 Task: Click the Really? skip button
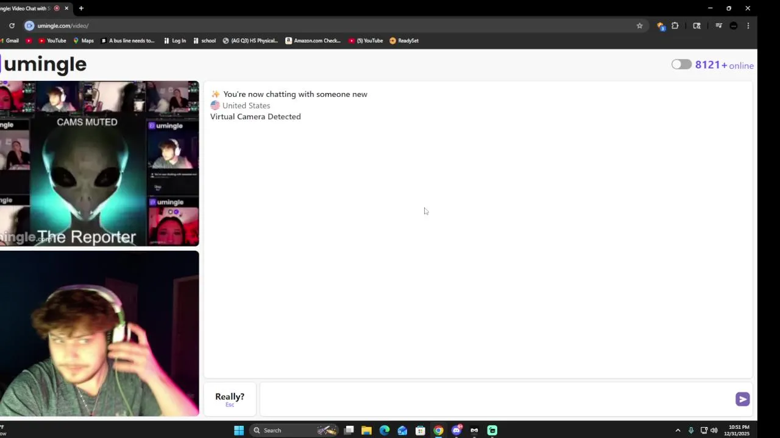[x=230, y=399]
